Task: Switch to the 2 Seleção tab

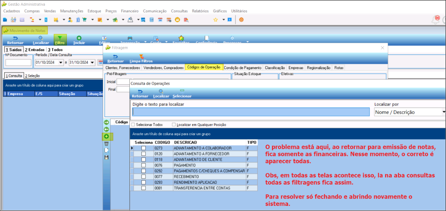Action: point(32,76)
